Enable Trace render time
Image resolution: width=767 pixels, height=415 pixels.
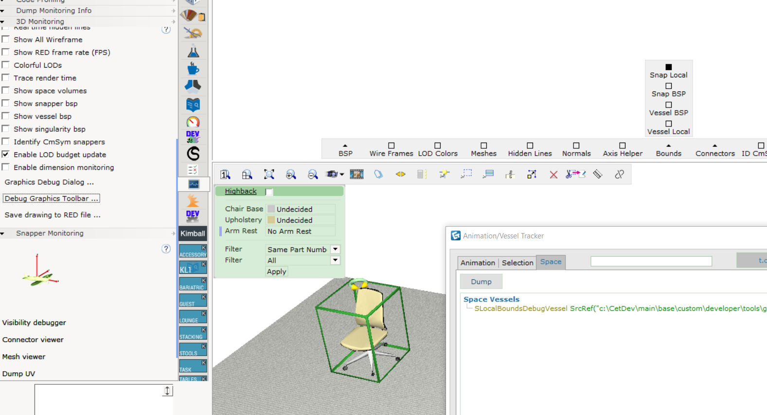click(6, 78)
